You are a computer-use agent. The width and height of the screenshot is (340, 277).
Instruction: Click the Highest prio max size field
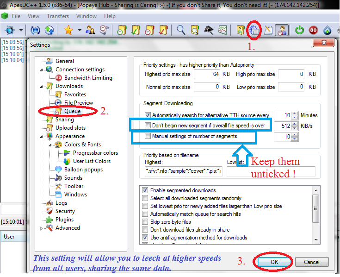(x=207, y=74)
